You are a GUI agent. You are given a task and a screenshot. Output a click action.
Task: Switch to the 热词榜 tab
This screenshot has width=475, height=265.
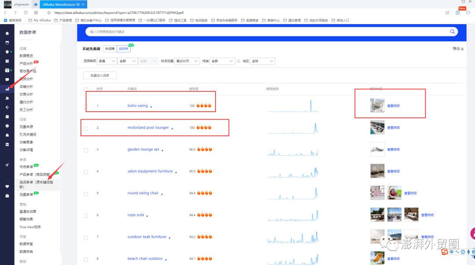(x=110, y=49)
